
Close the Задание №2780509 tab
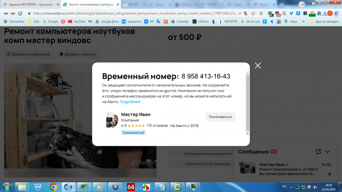[58, 4]
